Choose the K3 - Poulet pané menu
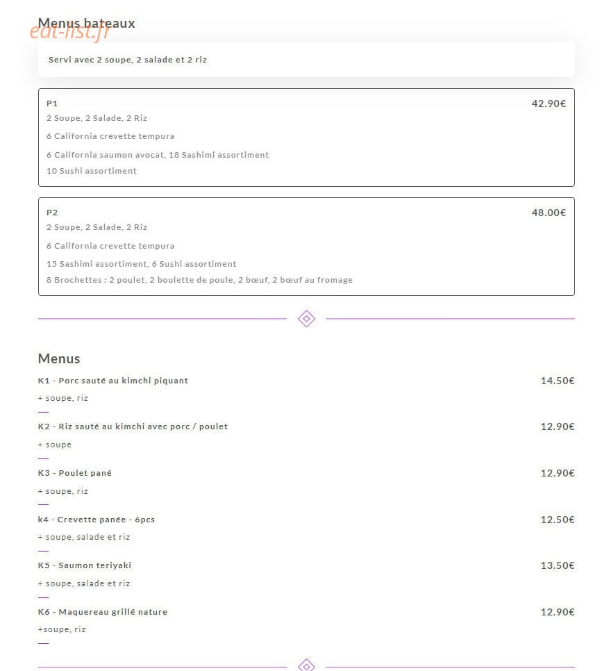 click(75, 473)
